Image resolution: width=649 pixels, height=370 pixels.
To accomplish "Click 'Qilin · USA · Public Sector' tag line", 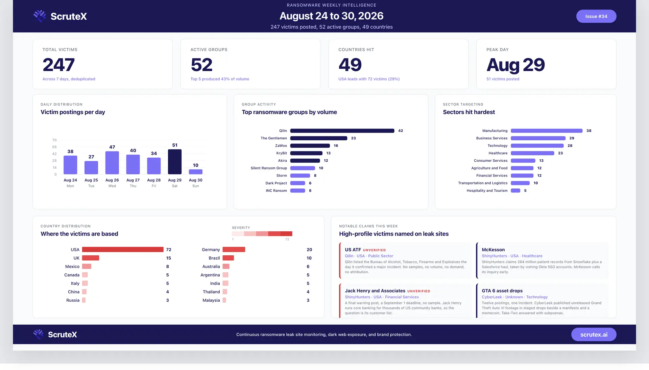I will coord(369,256).
